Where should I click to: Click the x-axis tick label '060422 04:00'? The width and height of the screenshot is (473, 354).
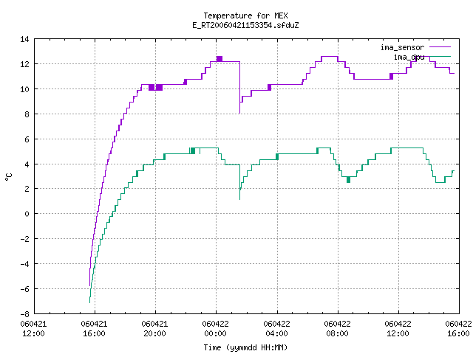pyautogui.click(x=276, y=329)
